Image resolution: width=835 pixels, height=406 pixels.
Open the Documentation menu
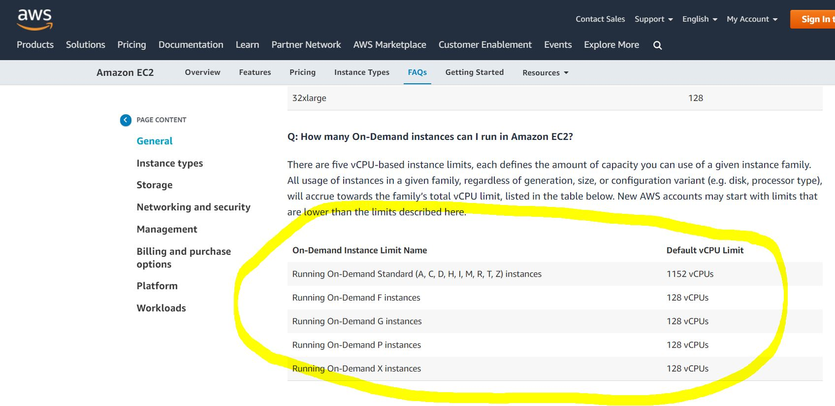point(191,45)
